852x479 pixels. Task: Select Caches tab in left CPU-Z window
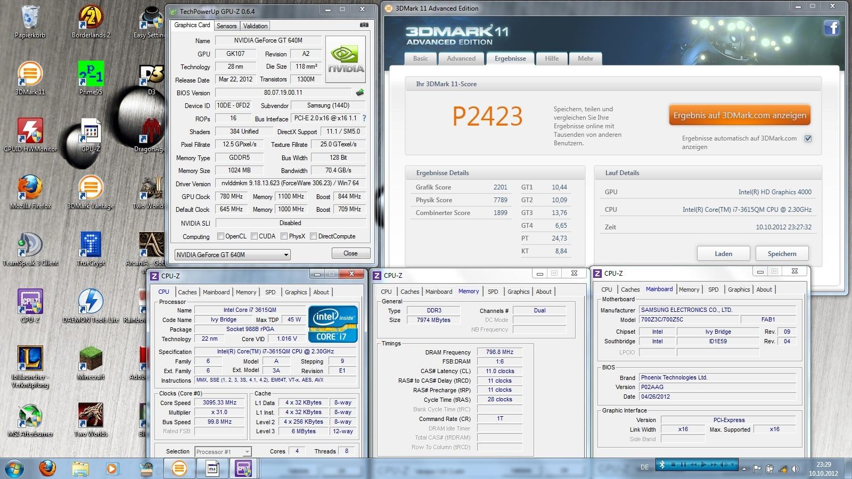187,292
